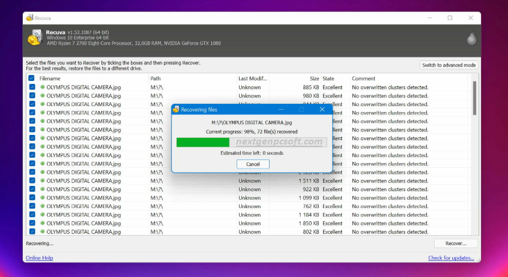Click the green status dot of the 885 KB file
This screenshot has width=508, height=277.
coord(42,87)
